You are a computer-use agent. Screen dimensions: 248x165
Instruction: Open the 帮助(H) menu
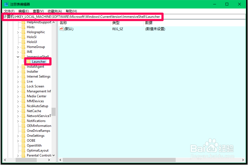(x=71, y=11)
